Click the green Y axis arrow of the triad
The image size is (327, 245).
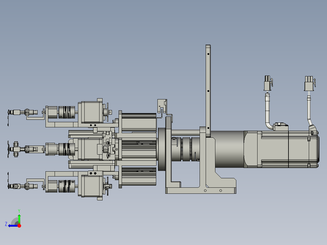pyautogui.click(x=19, y=219)
